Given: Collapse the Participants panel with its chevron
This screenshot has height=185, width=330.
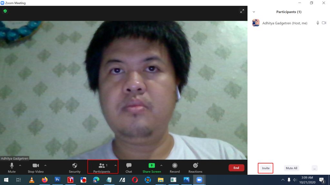Looking at the screenshot, I should click(254, 12).
